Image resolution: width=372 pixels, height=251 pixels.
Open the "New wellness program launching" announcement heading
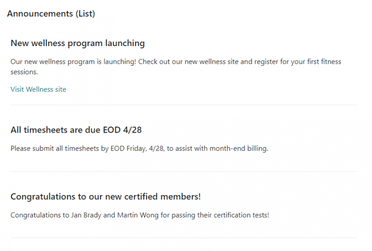(78, 43)
